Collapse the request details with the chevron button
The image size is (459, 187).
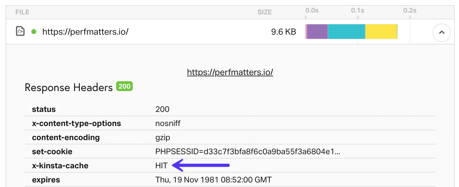441,32
